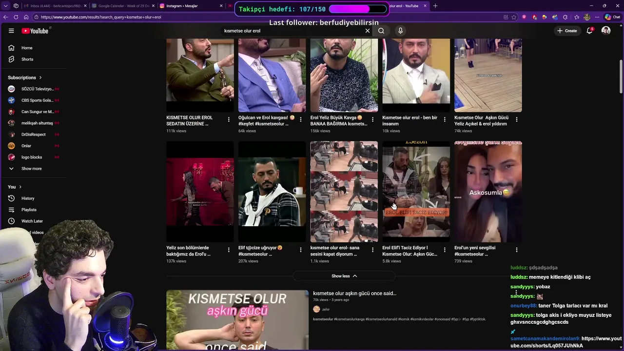Image resolution: width=624 pixels, height=351 pixels.
Task: Click the Askosumla short thumbnail
Action: pos(488,192)
